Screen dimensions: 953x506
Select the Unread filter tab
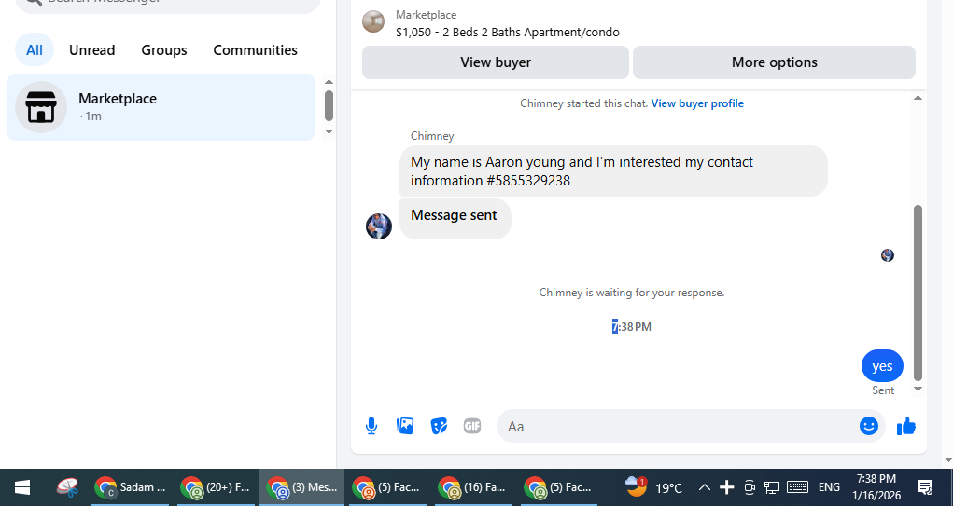click(x=91, y=49)
